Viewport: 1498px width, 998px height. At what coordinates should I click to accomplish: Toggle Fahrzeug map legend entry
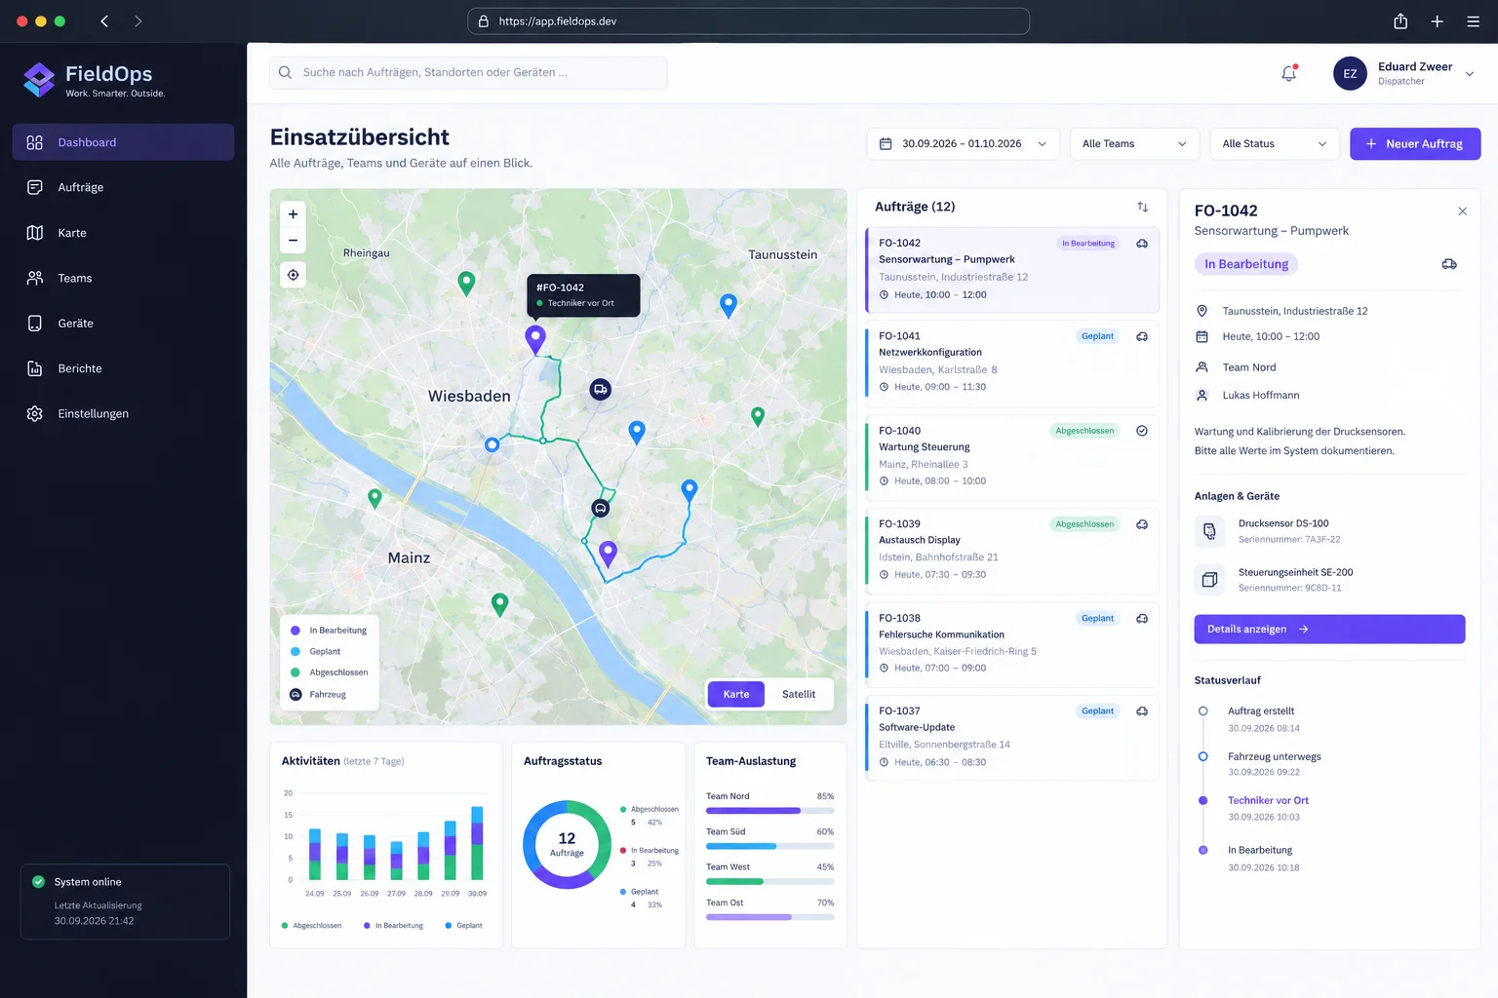point(318,695)
